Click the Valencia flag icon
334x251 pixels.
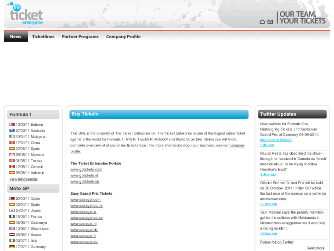12,172
